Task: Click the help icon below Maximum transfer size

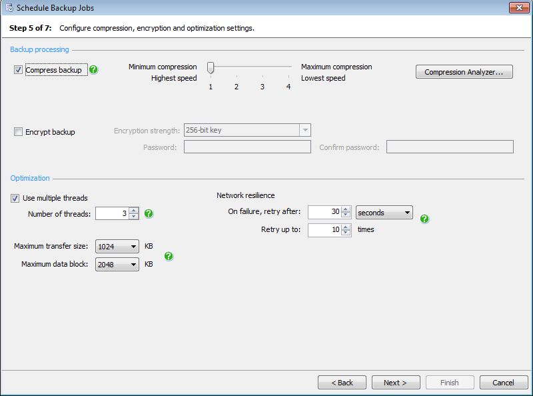Action: point(169,256)
